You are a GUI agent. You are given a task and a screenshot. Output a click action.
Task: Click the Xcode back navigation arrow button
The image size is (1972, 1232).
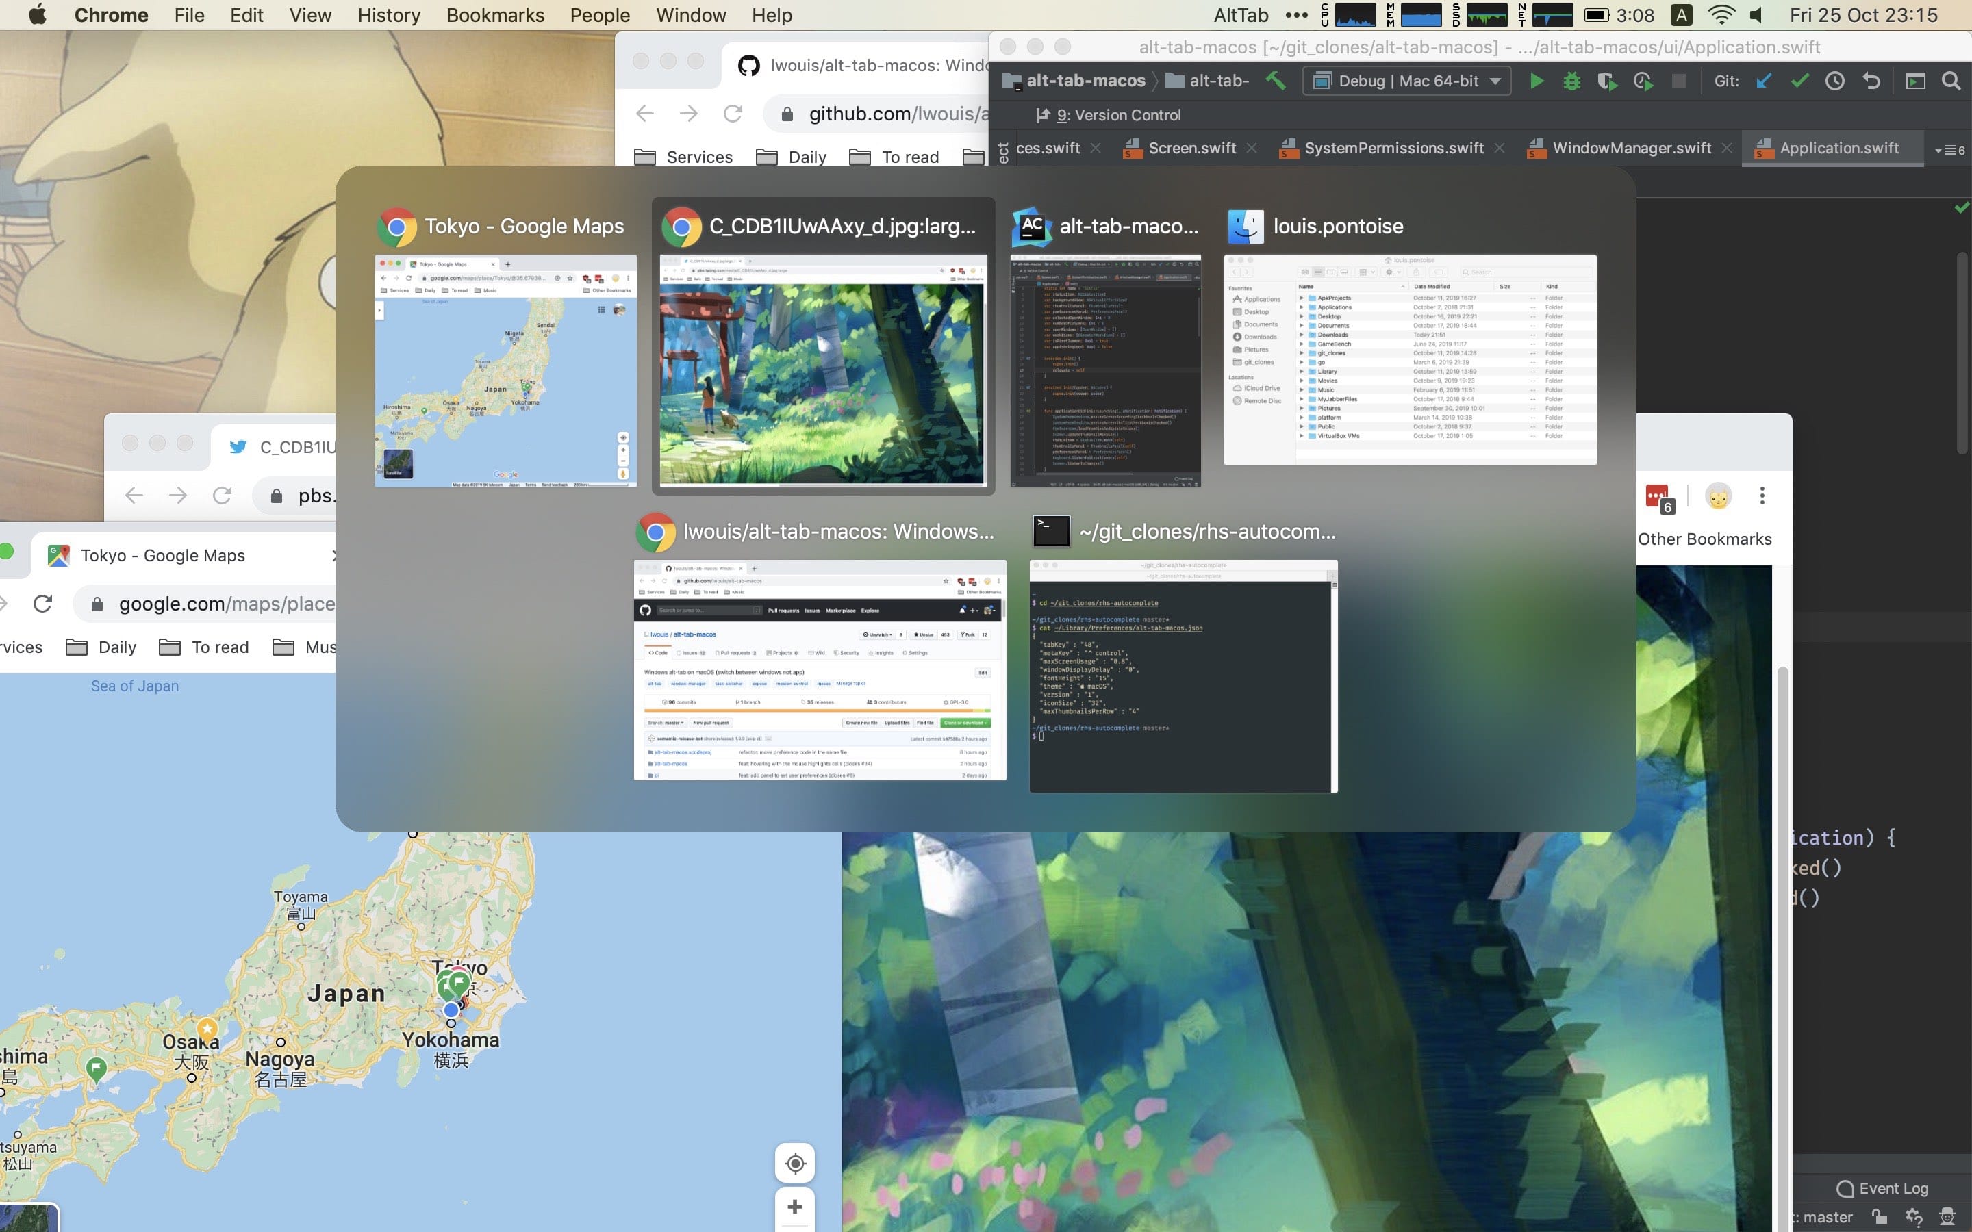pos(1871,82)
